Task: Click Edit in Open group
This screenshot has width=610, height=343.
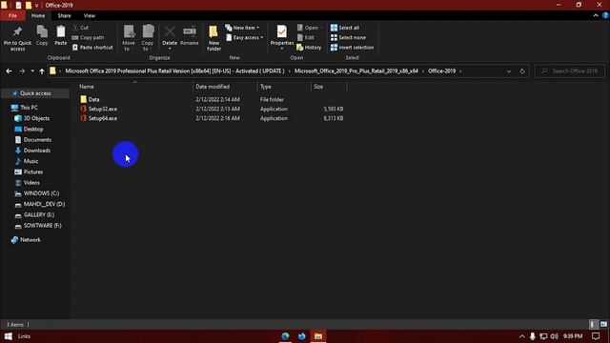Action: [306, 38]
